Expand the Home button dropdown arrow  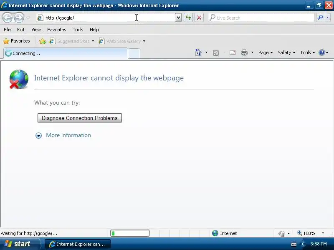coord(206,52)
